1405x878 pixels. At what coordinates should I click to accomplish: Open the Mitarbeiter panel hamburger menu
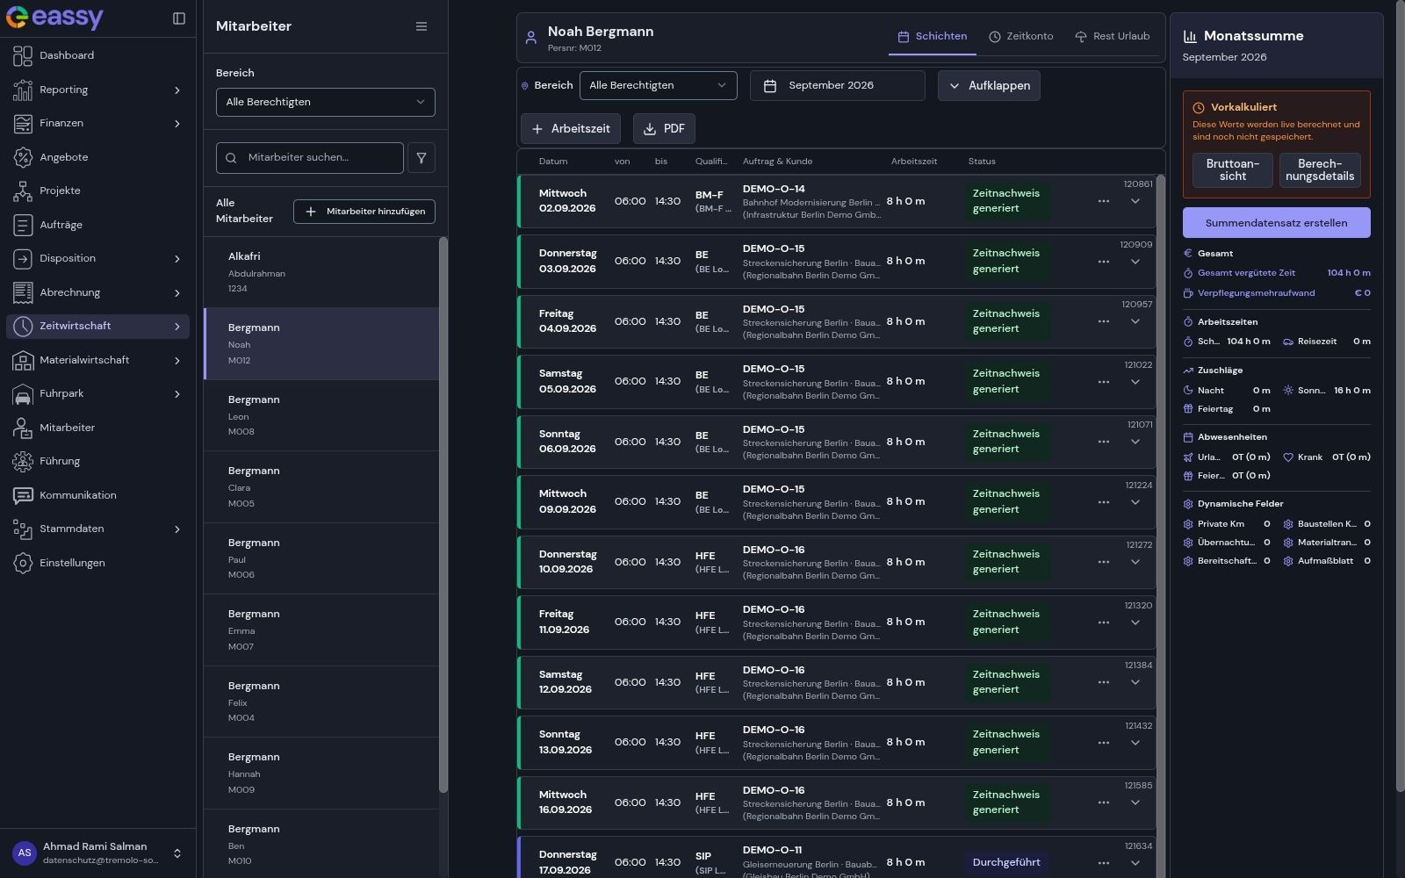click(x=421, y=26)
